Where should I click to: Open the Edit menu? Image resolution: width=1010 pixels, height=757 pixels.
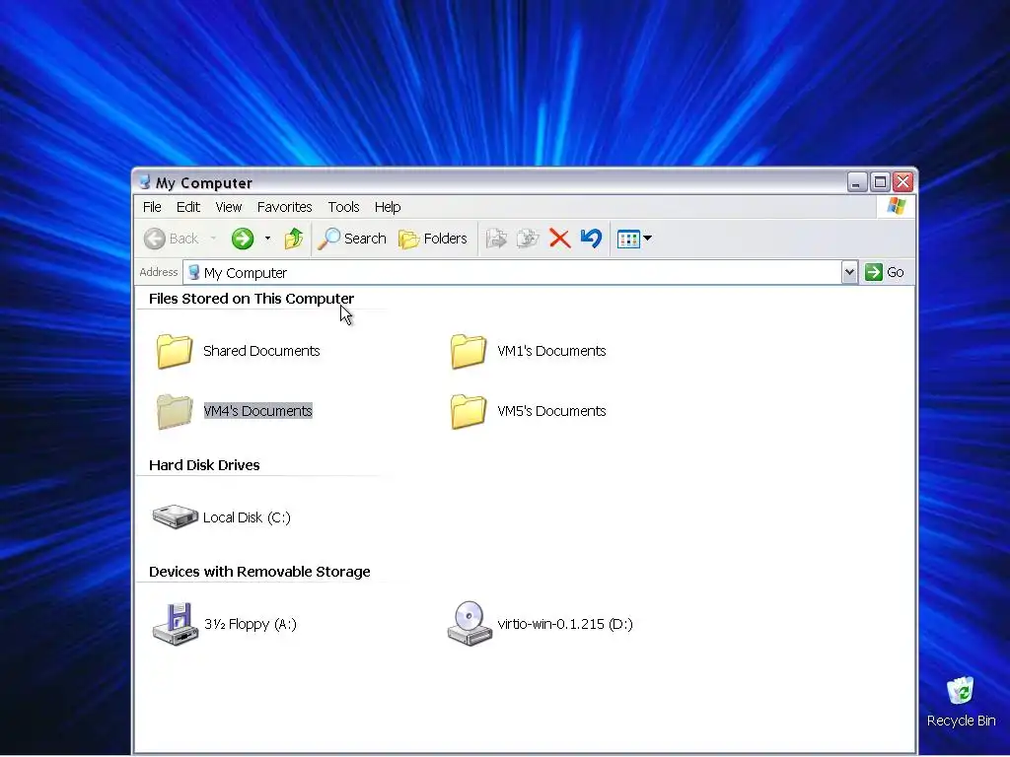(x=188, y=207)
